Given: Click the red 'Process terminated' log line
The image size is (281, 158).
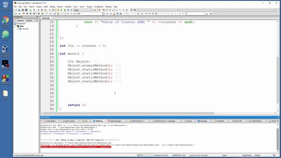Looking at the screenshot, I should 76,147.
